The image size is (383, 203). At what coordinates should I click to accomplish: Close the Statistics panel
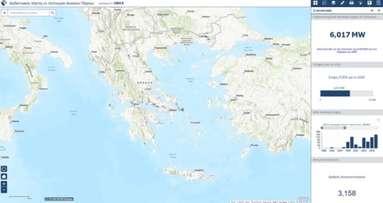click(x=379, y=10)
